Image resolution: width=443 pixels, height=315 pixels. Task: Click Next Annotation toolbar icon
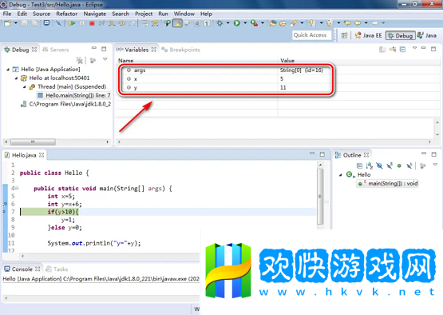[312, 23]
